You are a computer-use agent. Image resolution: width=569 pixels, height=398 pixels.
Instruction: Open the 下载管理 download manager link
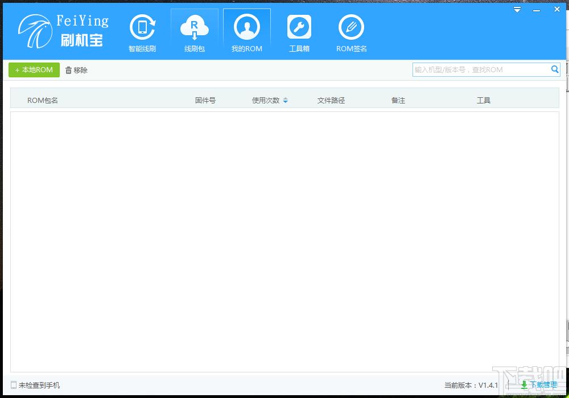pyautogui.click(x=543, y=385)
